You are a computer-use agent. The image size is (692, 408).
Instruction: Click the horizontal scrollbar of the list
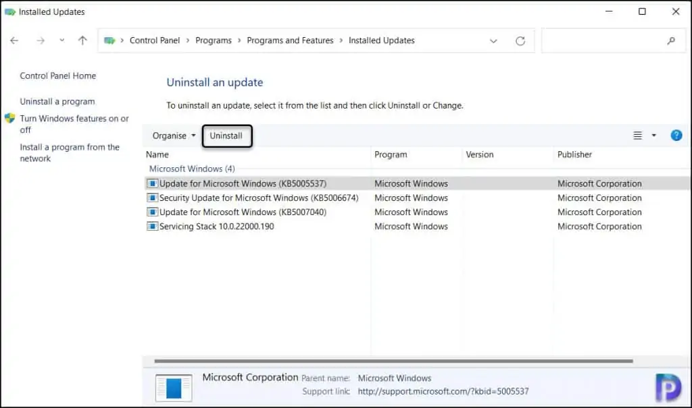click(393, 361)
